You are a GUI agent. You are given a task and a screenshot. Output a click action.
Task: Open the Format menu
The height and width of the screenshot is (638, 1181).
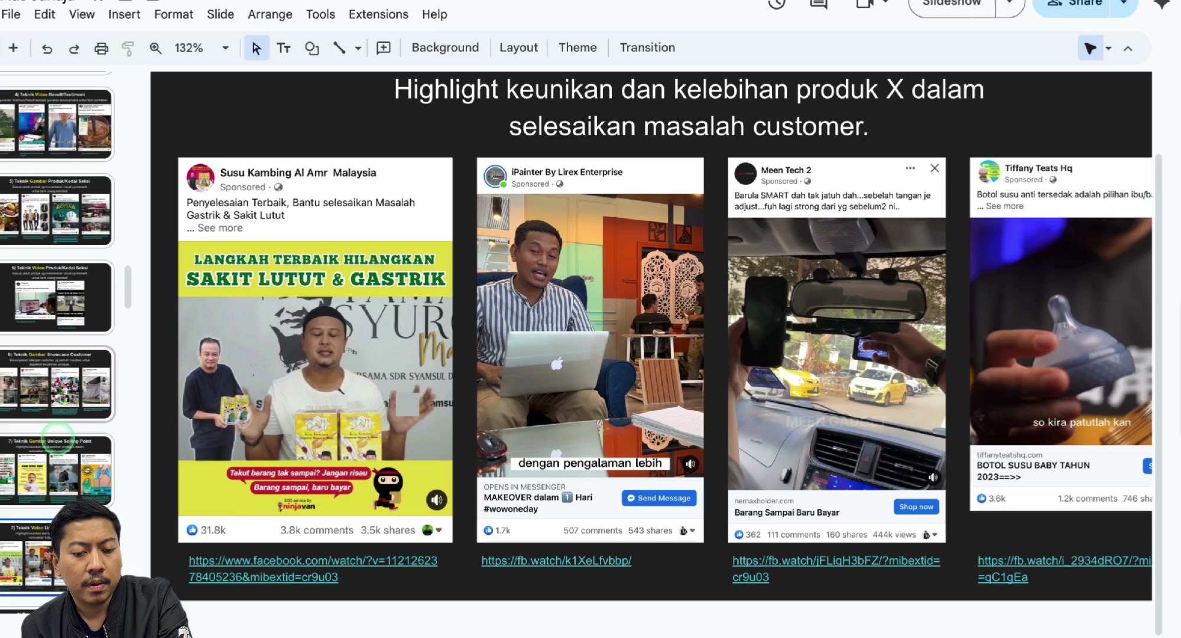coord(173,14)
